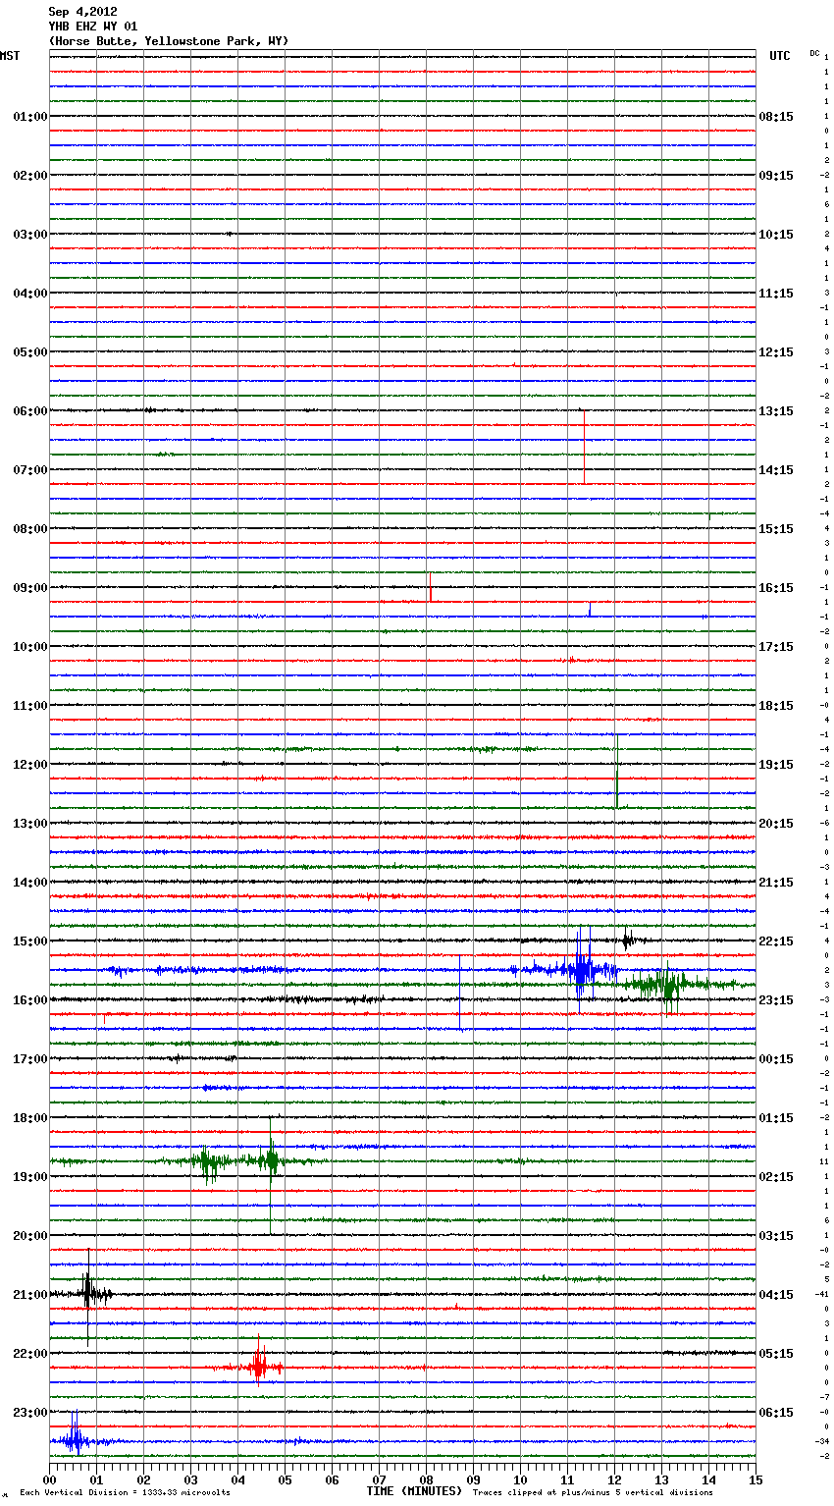The width and height of the screenshot is (834, 1506).
Task: Click minute tick label '08' on bottom axis
Action: [427, 1480]
